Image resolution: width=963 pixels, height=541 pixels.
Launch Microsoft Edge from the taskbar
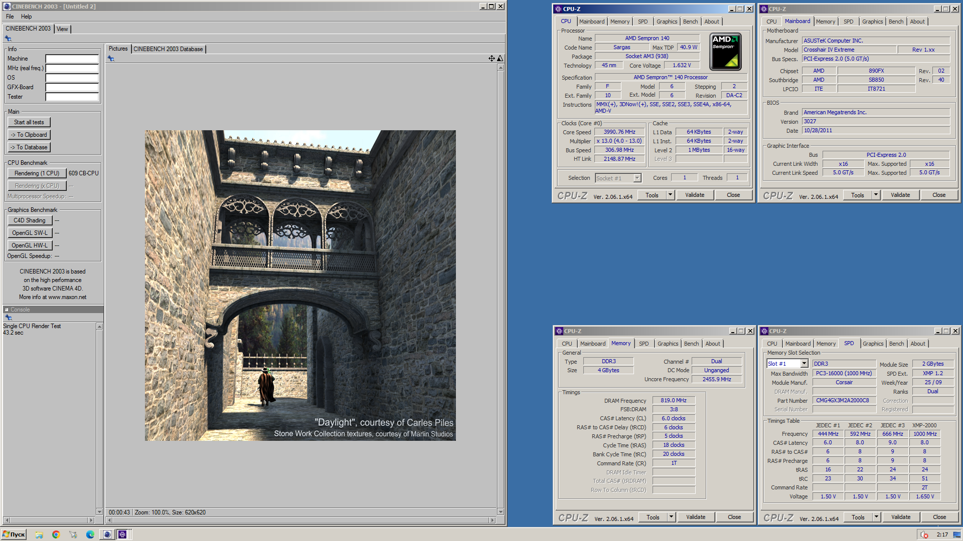[90, 534]
